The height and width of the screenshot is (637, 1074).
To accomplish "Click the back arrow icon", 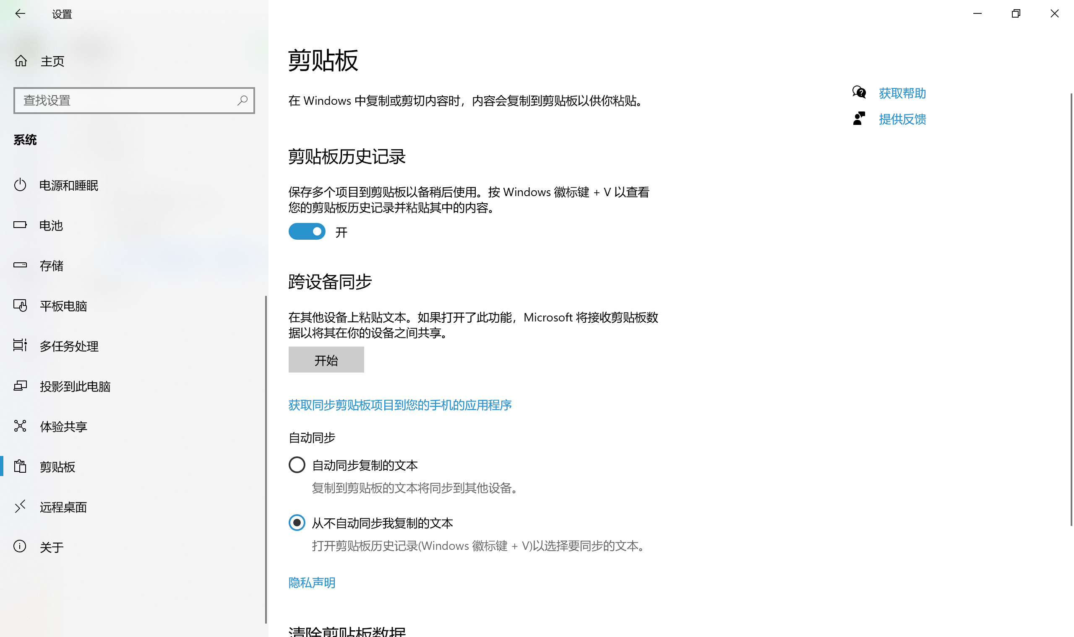I will (x=20, y=14).
